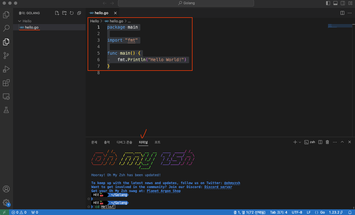Image resolution: width=355 pixels, height=215 pixels.
Task: Switch to the hello.go editor tab
Action: click(x=102, y=13)
